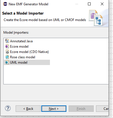Click the purple Ecore model icon
This screenshot has height=118, width=113.
tap(7, 46)
